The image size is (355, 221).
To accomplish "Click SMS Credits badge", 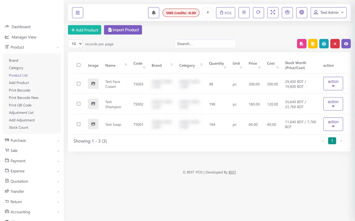I will (181, 13).
